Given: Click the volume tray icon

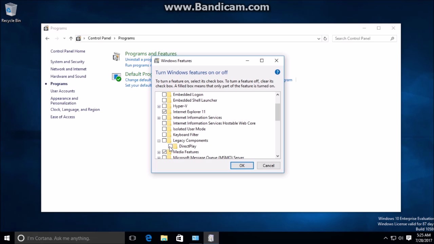Looking at the screenshot, I should 401,238.
